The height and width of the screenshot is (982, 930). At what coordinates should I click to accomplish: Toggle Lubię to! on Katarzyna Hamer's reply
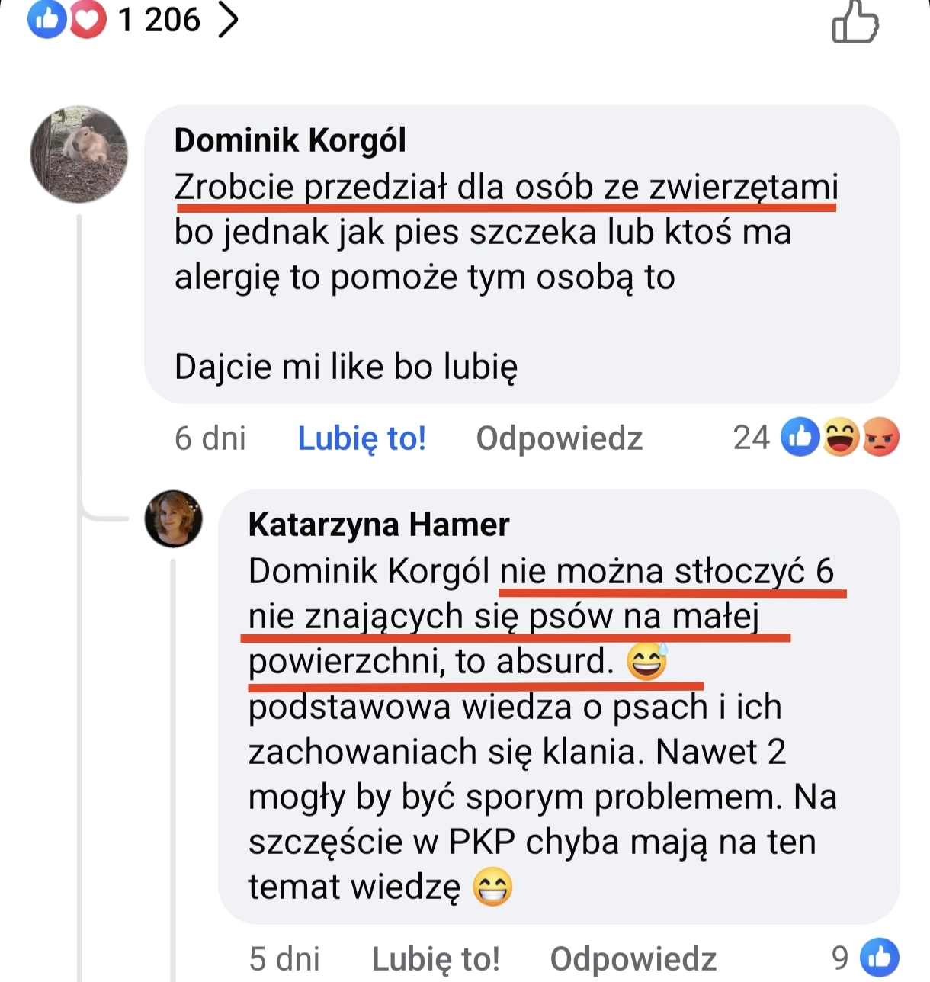click(x=435, y=958)
